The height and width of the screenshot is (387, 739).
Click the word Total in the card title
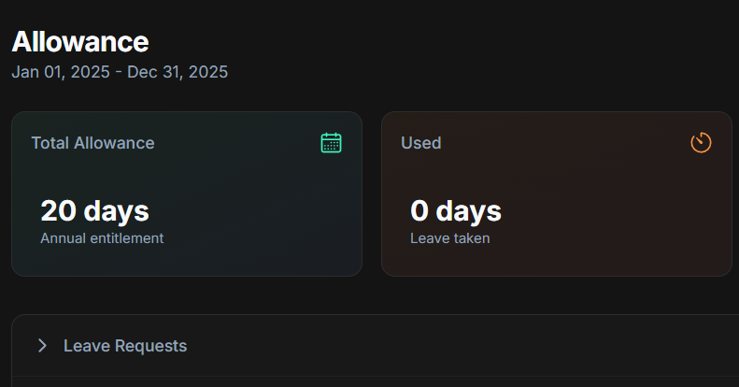[x=50, y=143]
